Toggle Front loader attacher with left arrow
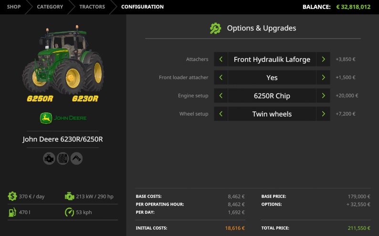Image resolution: width=379 pixels, height=236 pixels. [221, 78]
